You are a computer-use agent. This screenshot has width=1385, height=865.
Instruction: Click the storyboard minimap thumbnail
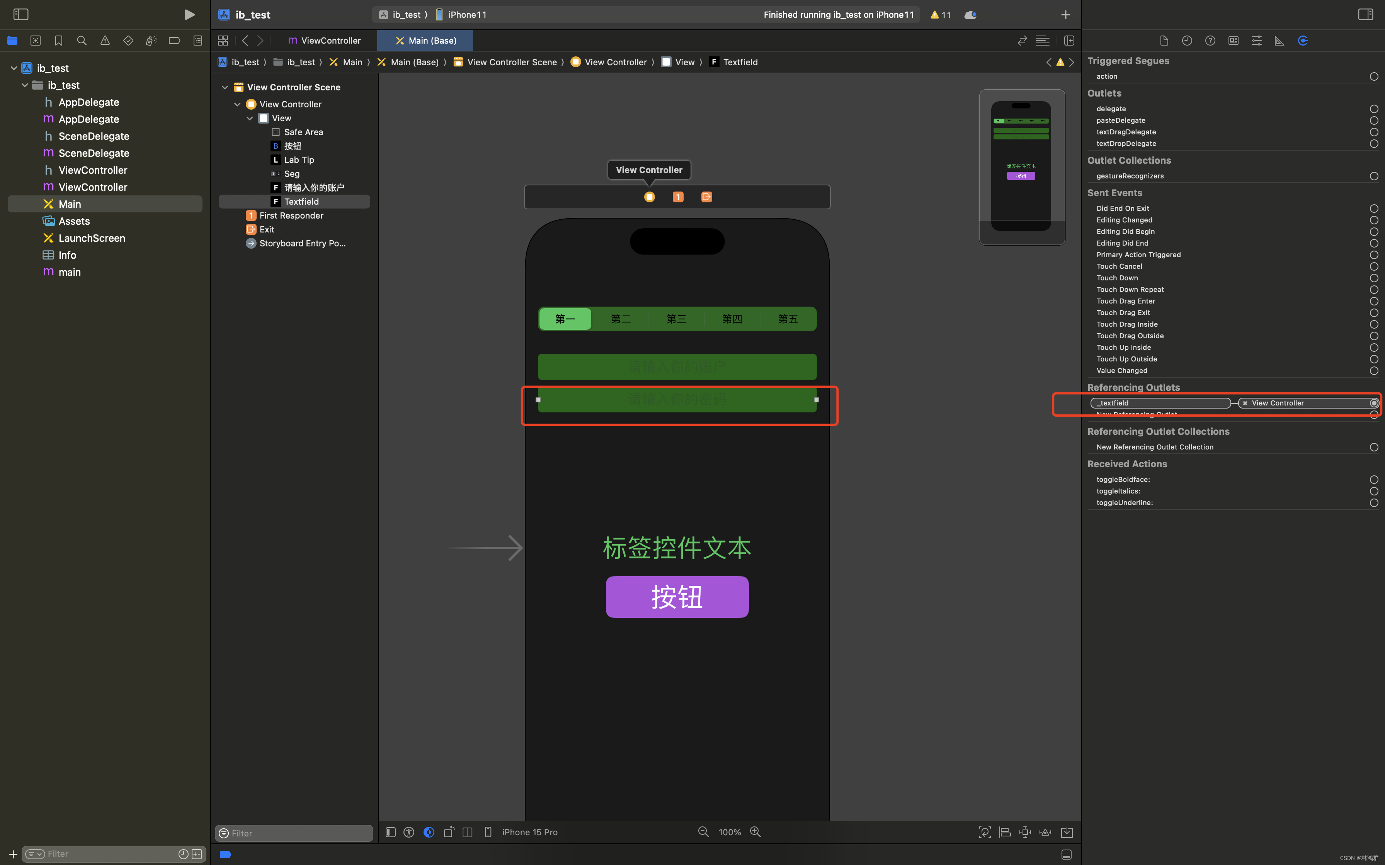point(1022,167)
